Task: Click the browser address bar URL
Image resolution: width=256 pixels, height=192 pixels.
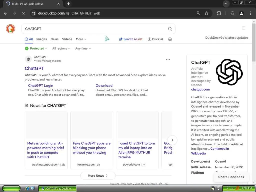Action: 69,13
